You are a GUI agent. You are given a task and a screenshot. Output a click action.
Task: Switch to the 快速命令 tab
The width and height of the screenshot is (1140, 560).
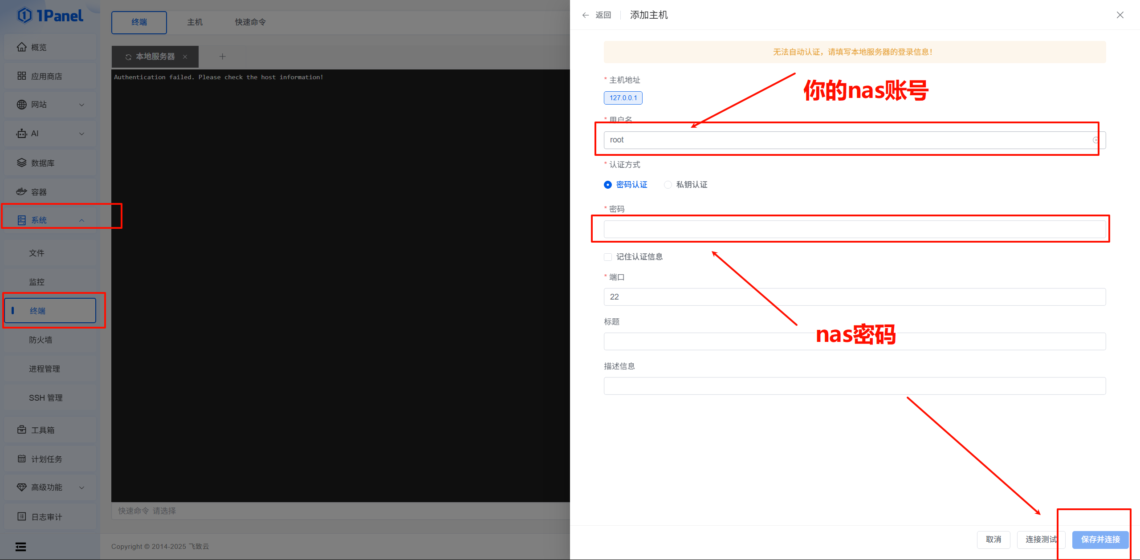click(x=250, y=22)
